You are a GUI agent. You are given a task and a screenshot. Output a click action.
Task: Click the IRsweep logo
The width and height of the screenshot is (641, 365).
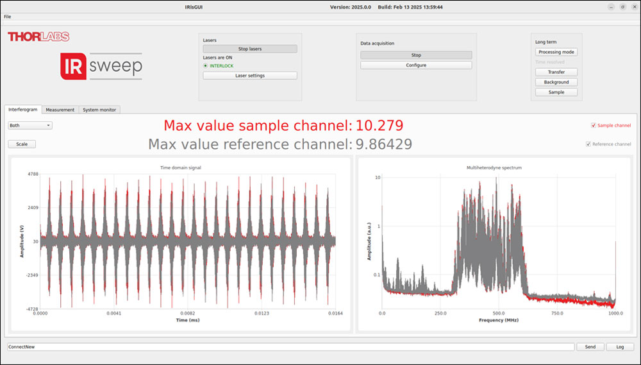pos(101,67)
